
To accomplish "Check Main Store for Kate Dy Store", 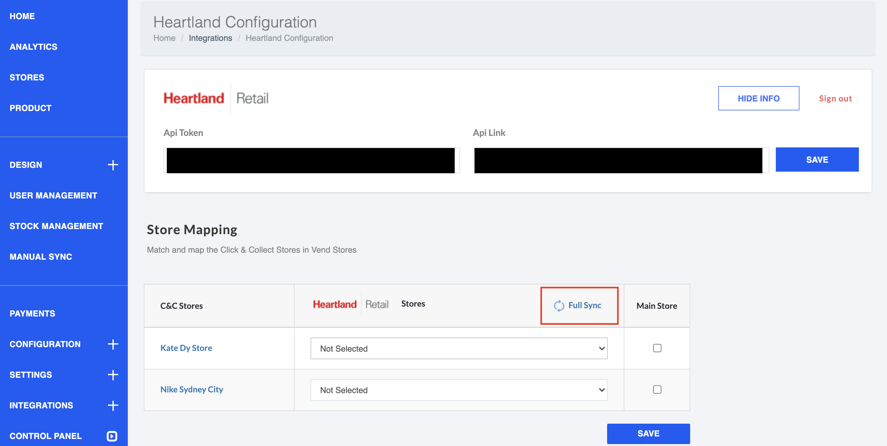I will 657,348.
